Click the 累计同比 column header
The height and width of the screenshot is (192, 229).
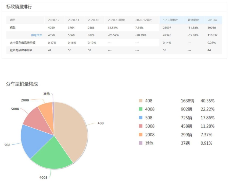193,20
